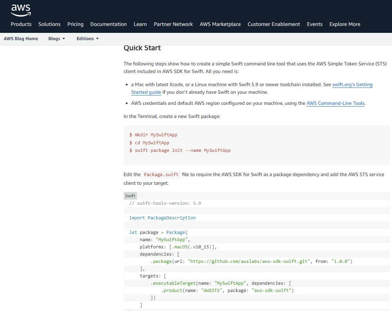The image size is (392, 311).
Task: Click the "// swift-tools-version: 5.9" comment line
Action: (x=165, y=203)
